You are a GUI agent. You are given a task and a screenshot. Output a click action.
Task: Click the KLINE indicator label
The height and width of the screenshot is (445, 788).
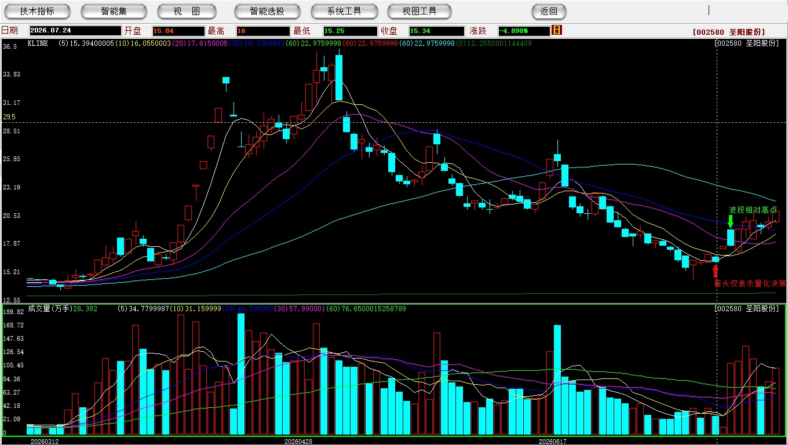38,43
